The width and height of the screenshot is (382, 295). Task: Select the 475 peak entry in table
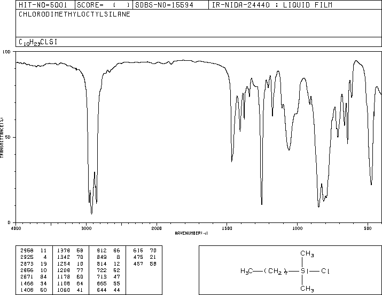point(145,257)
